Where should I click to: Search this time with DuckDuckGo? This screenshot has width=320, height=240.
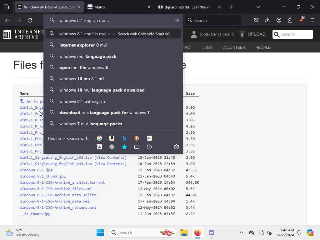pyautogui.click(x=137, y=138)
